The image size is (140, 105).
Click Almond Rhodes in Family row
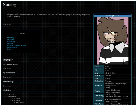[110, 90]
